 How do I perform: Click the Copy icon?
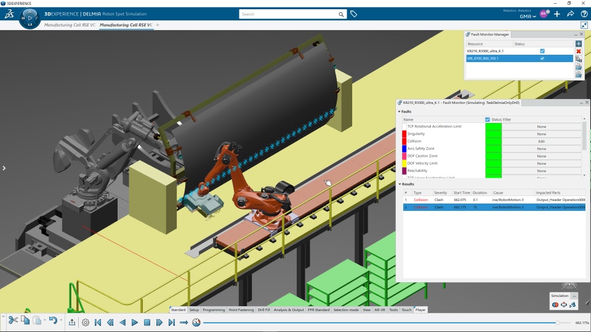pyautogui.click(x=25, y=320)
